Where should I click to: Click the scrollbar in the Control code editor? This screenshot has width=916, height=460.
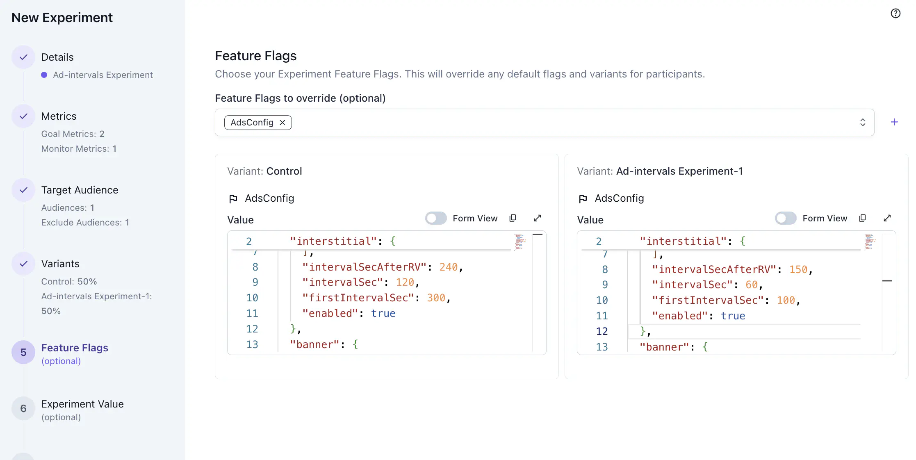(x=538, y=234)
